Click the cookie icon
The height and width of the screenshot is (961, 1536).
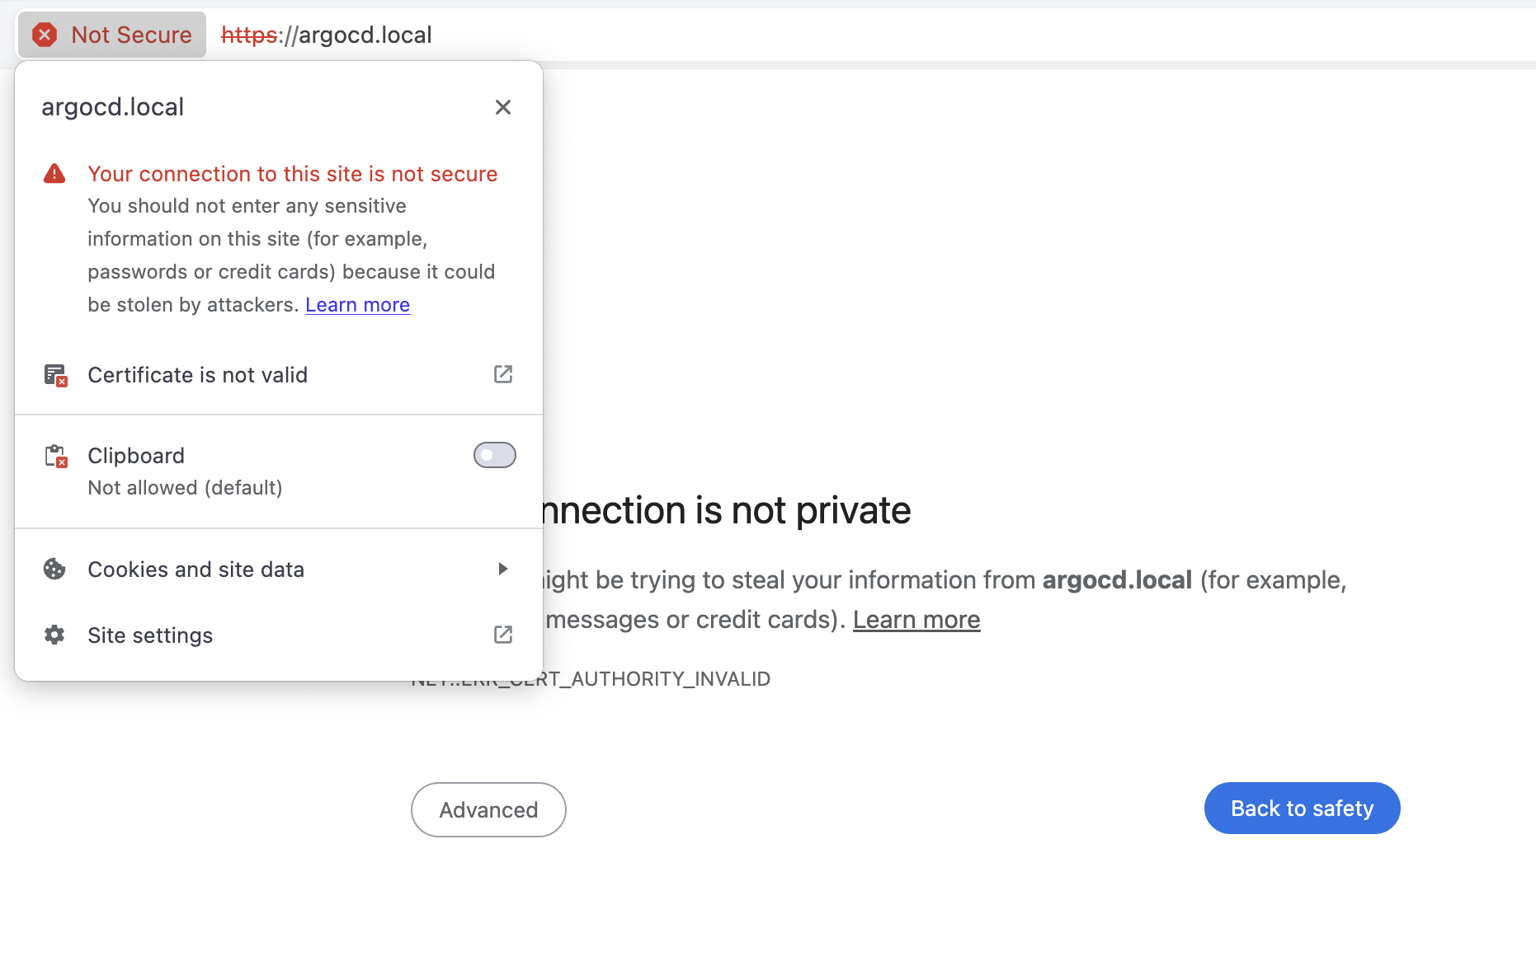[54, 570]
